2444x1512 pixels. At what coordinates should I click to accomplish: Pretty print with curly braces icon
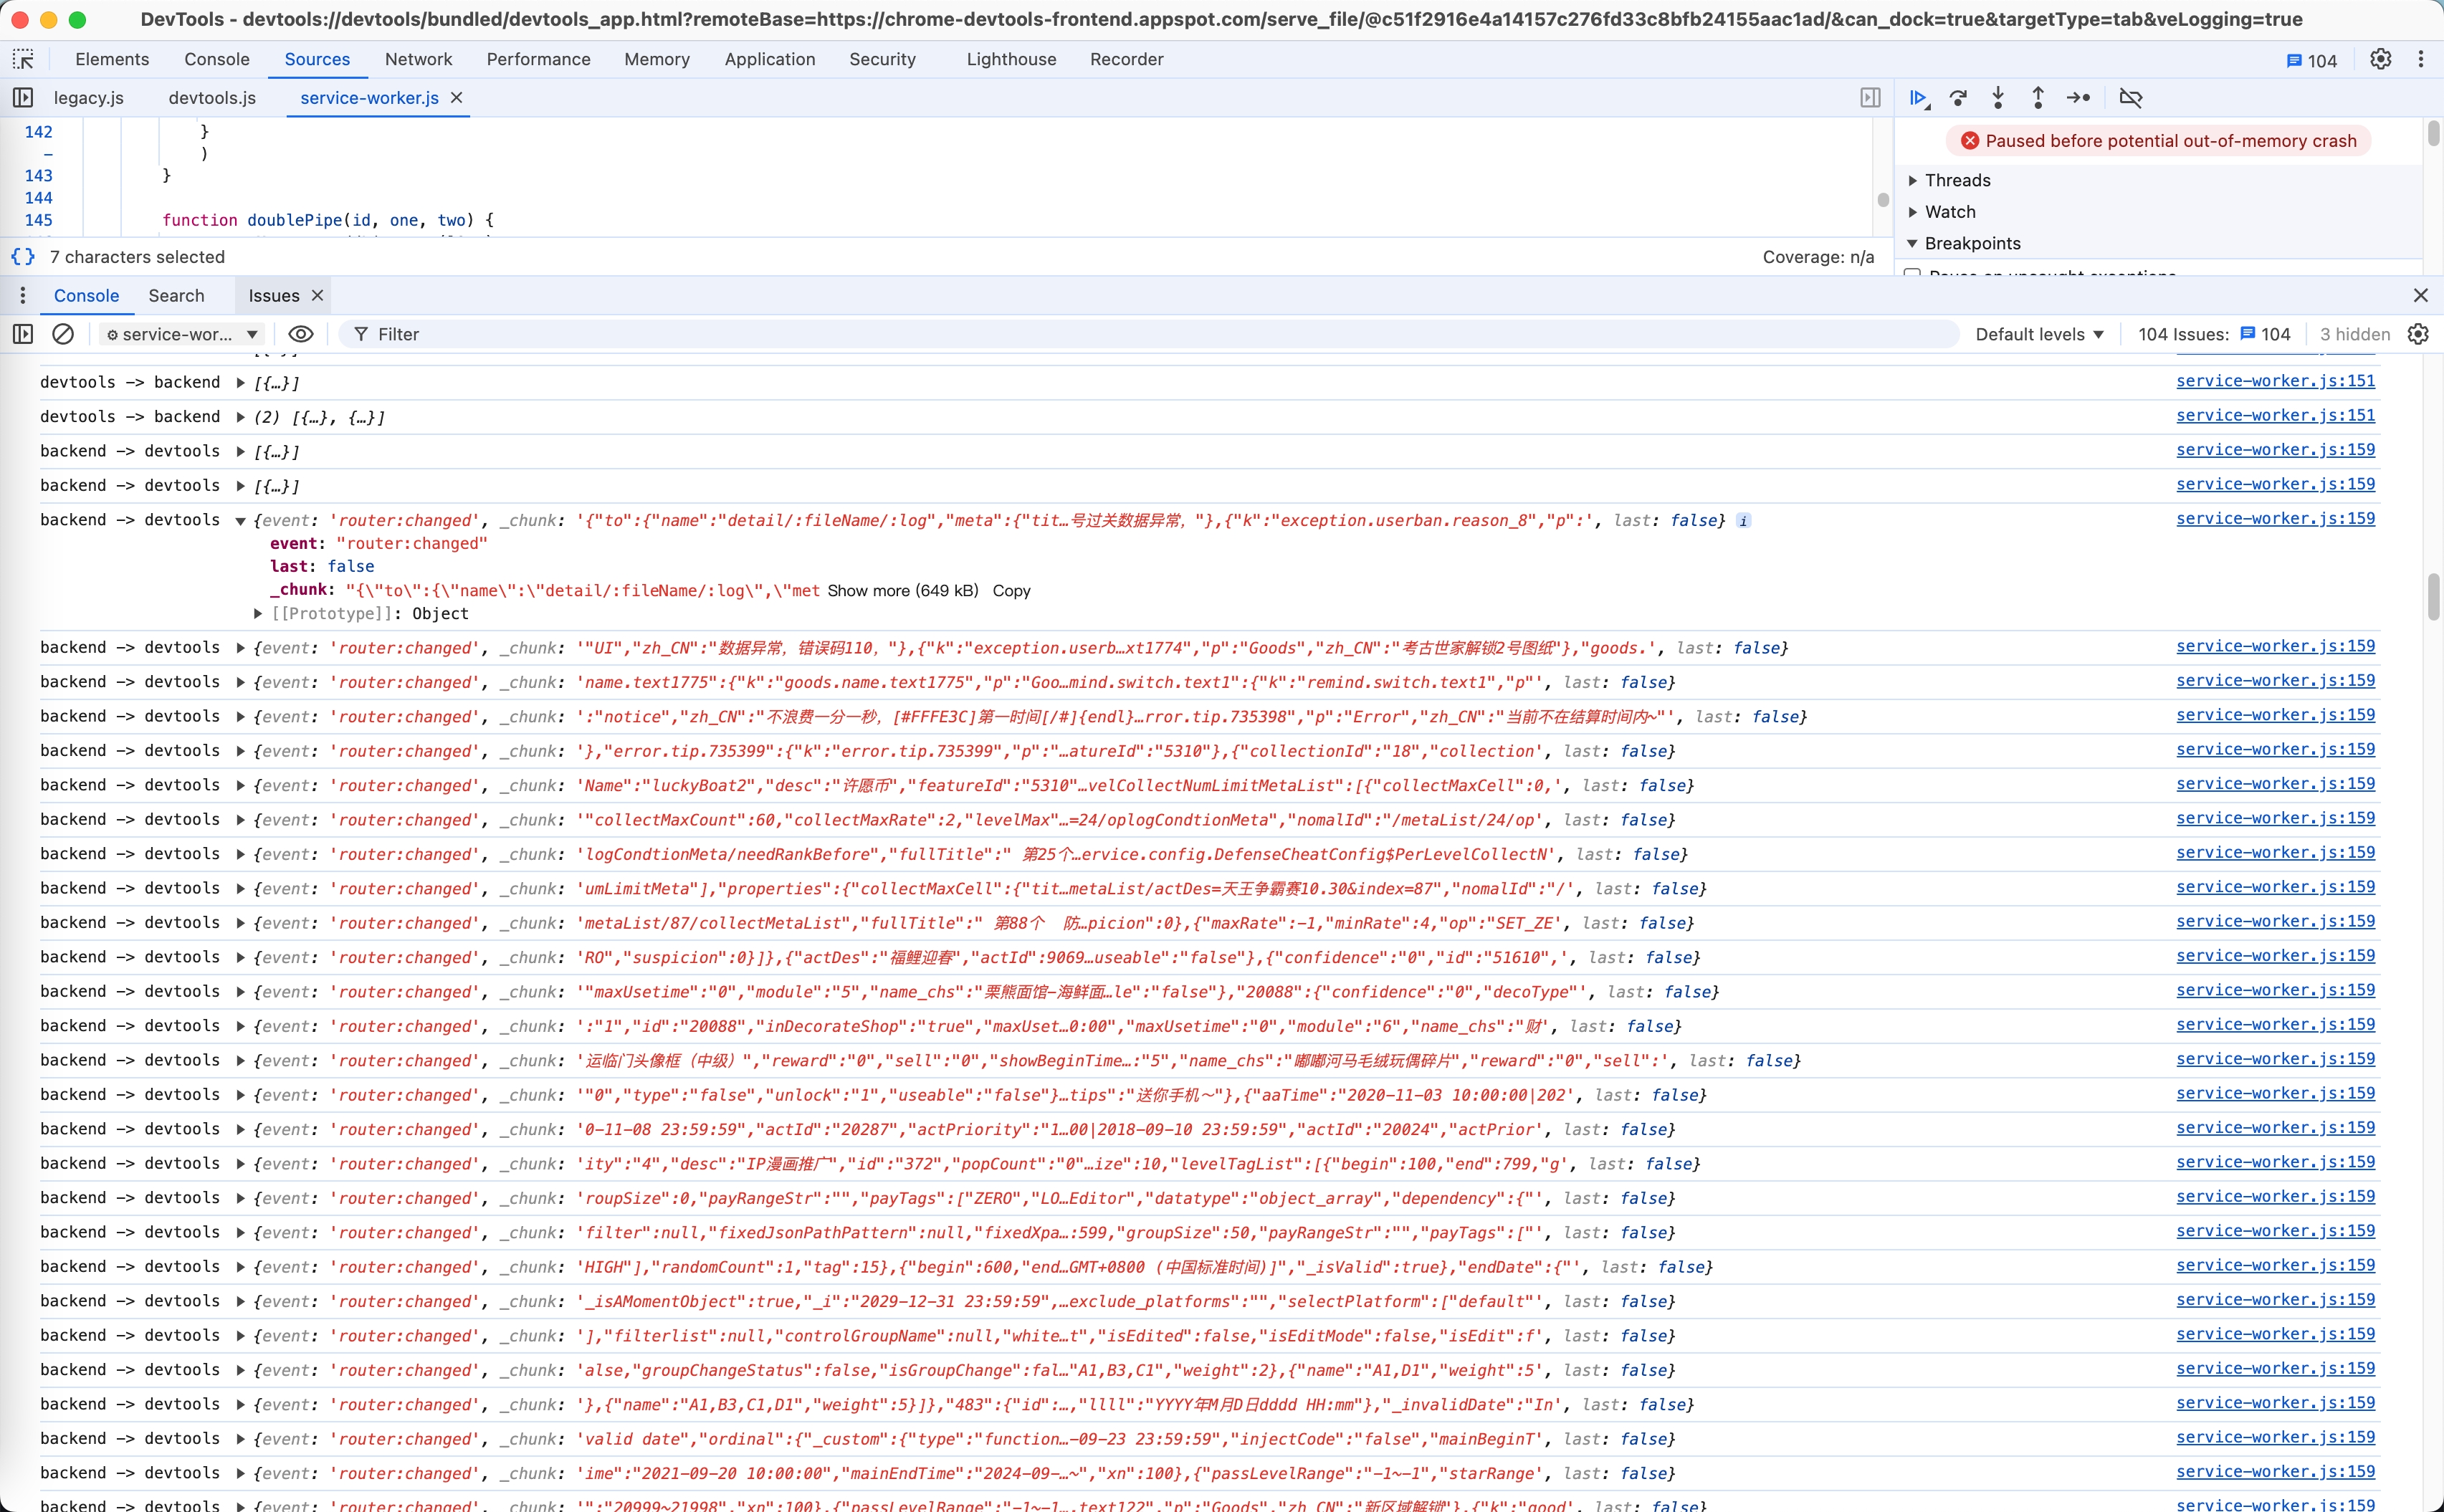point(23,257)
